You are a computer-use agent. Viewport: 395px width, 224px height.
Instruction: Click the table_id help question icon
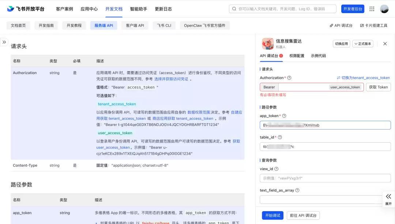(x=280, y=137)
